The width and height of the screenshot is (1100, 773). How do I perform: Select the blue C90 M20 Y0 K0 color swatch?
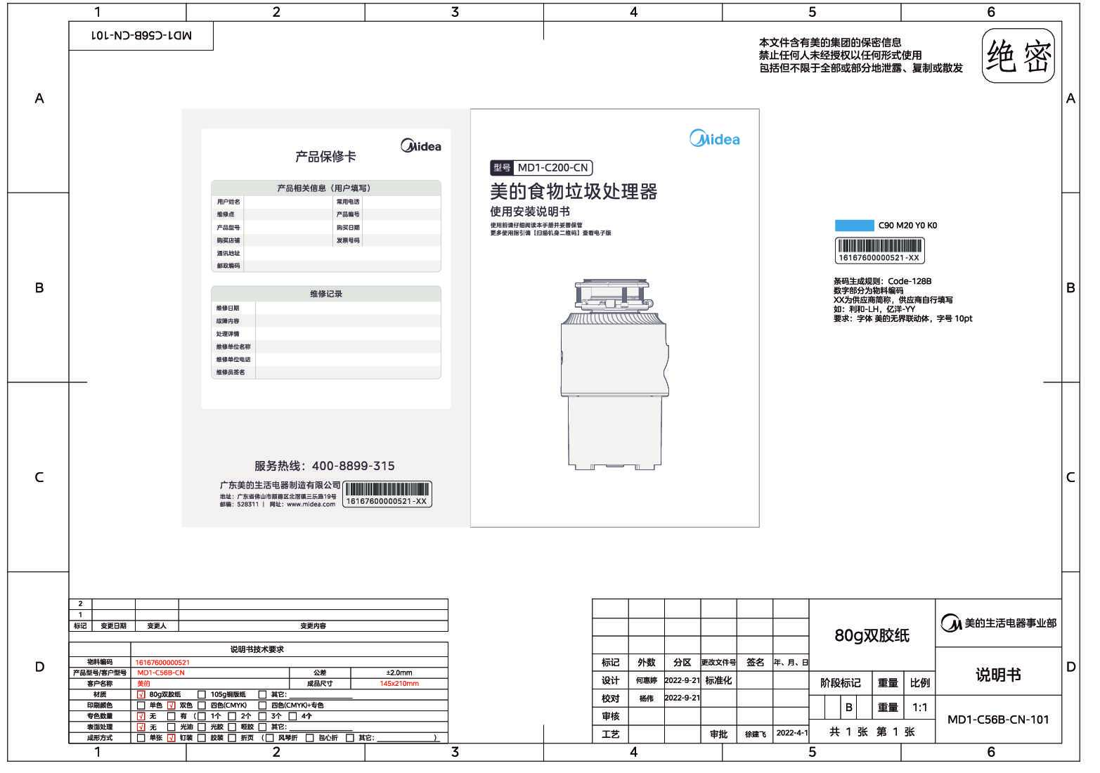click(853, 226)
